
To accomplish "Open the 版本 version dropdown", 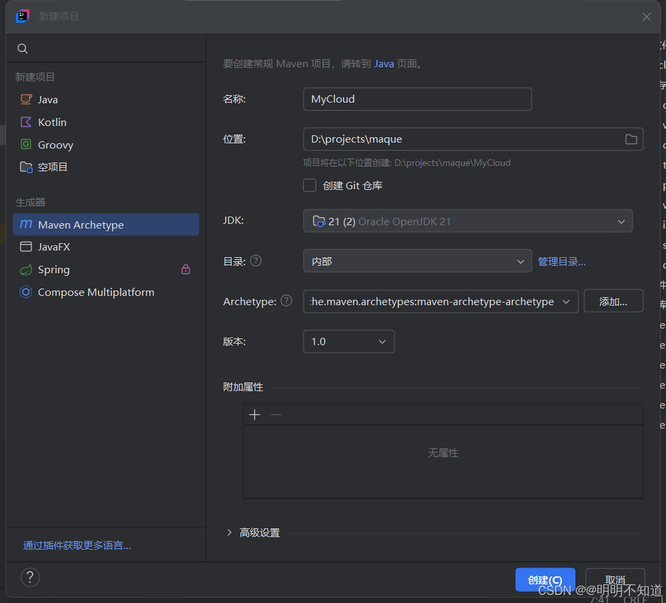I will click(349, 341).
